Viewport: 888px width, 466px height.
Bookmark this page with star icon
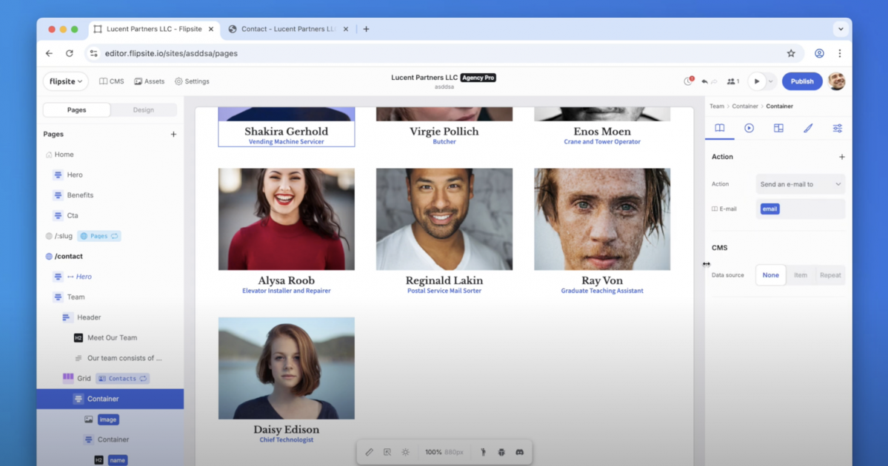click(x=790, y=53)
